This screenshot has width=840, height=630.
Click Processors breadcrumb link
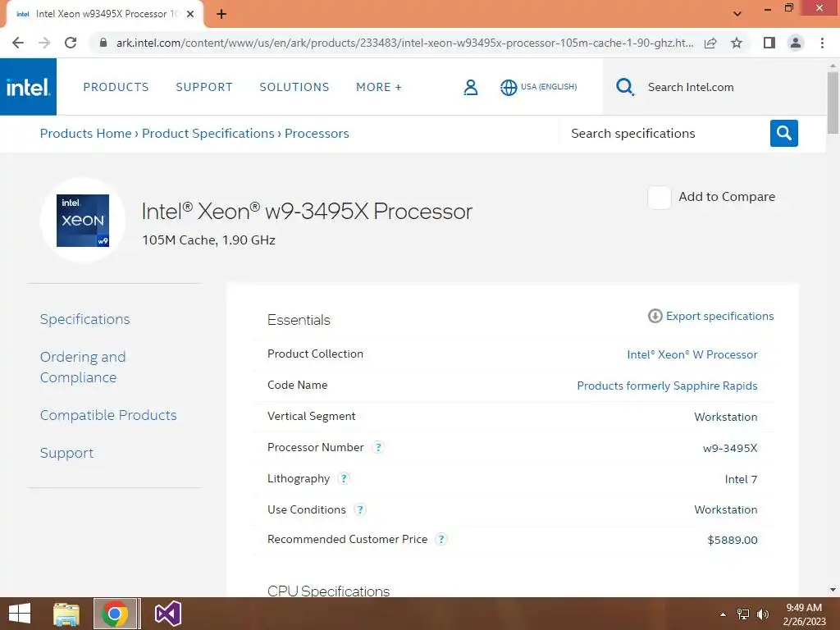click(x=317, y=134)
